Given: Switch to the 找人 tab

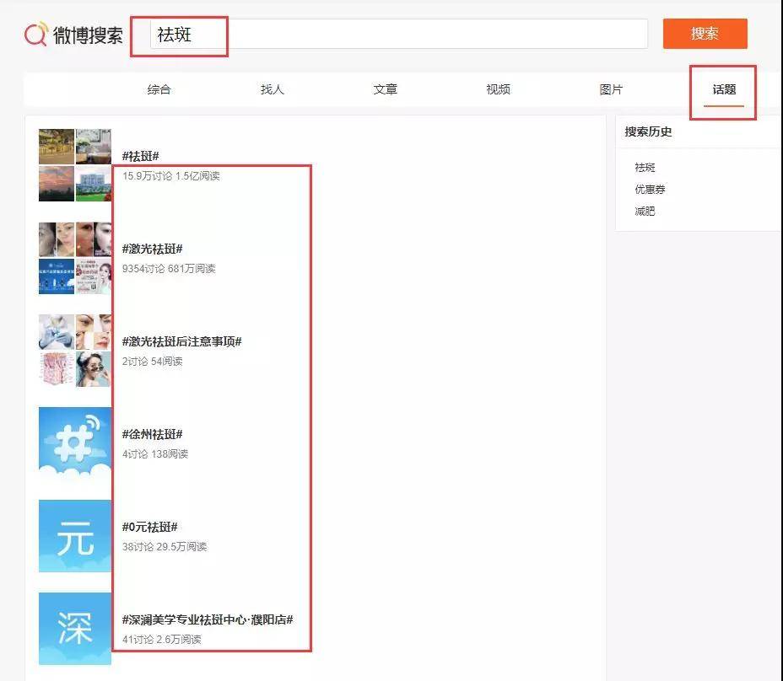Looking at the screenshot, I should click(273, 90).
